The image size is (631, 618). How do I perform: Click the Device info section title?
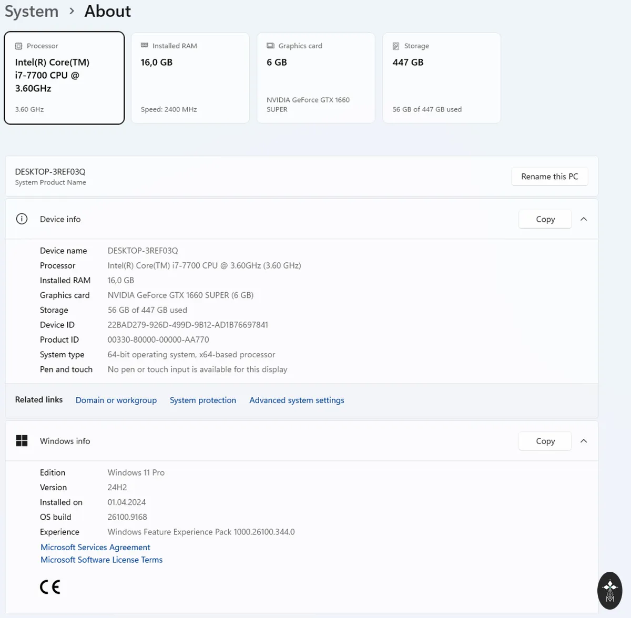(x=60, y=219)
